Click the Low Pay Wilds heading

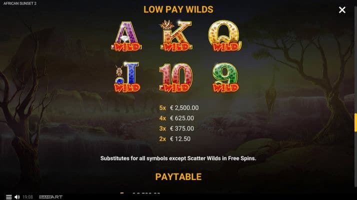(178, 9)
